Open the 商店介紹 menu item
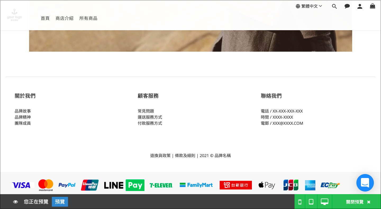381x209 pixels. (x=65, y=18)
